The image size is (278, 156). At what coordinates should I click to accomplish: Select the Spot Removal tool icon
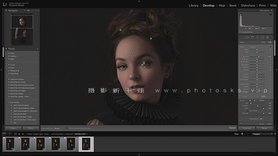tap(247, 37)
